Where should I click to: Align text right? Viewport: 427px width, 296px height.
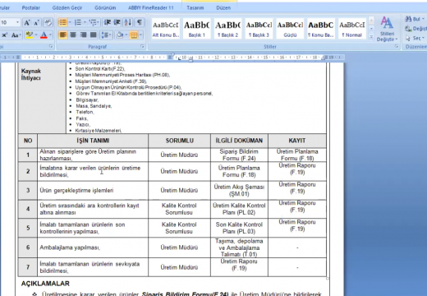pyautogui.click(x=83, y=35)
